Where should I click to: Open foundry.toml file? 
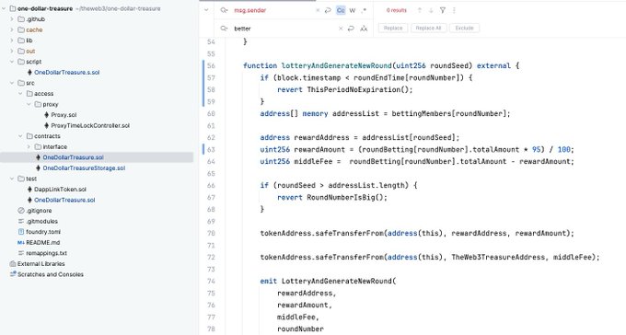point(43,232)
